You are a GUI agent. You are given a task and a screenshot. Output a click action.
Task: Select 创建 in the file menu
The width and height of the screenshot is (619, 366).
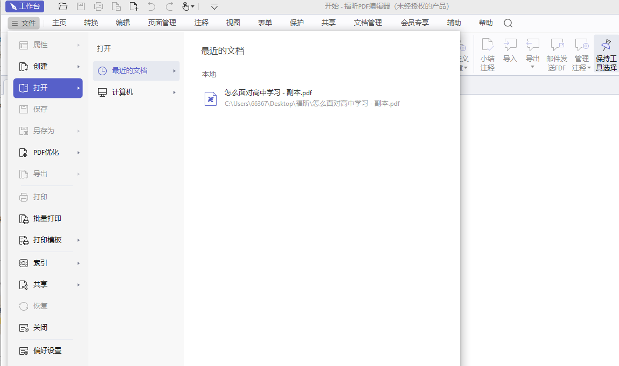pyautogui.click(x=40, y=67)
